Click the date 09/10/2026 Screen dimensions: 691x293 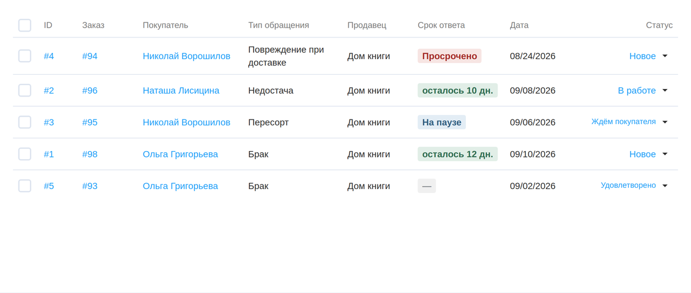pyautogui.click(x=533, y=154)
